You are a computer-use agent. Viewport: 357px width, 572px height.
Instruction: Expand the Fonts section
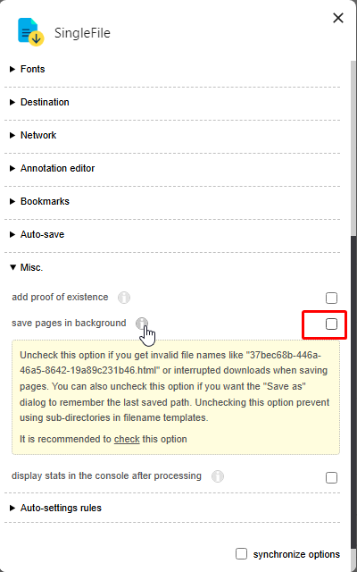tap(28, 69)
